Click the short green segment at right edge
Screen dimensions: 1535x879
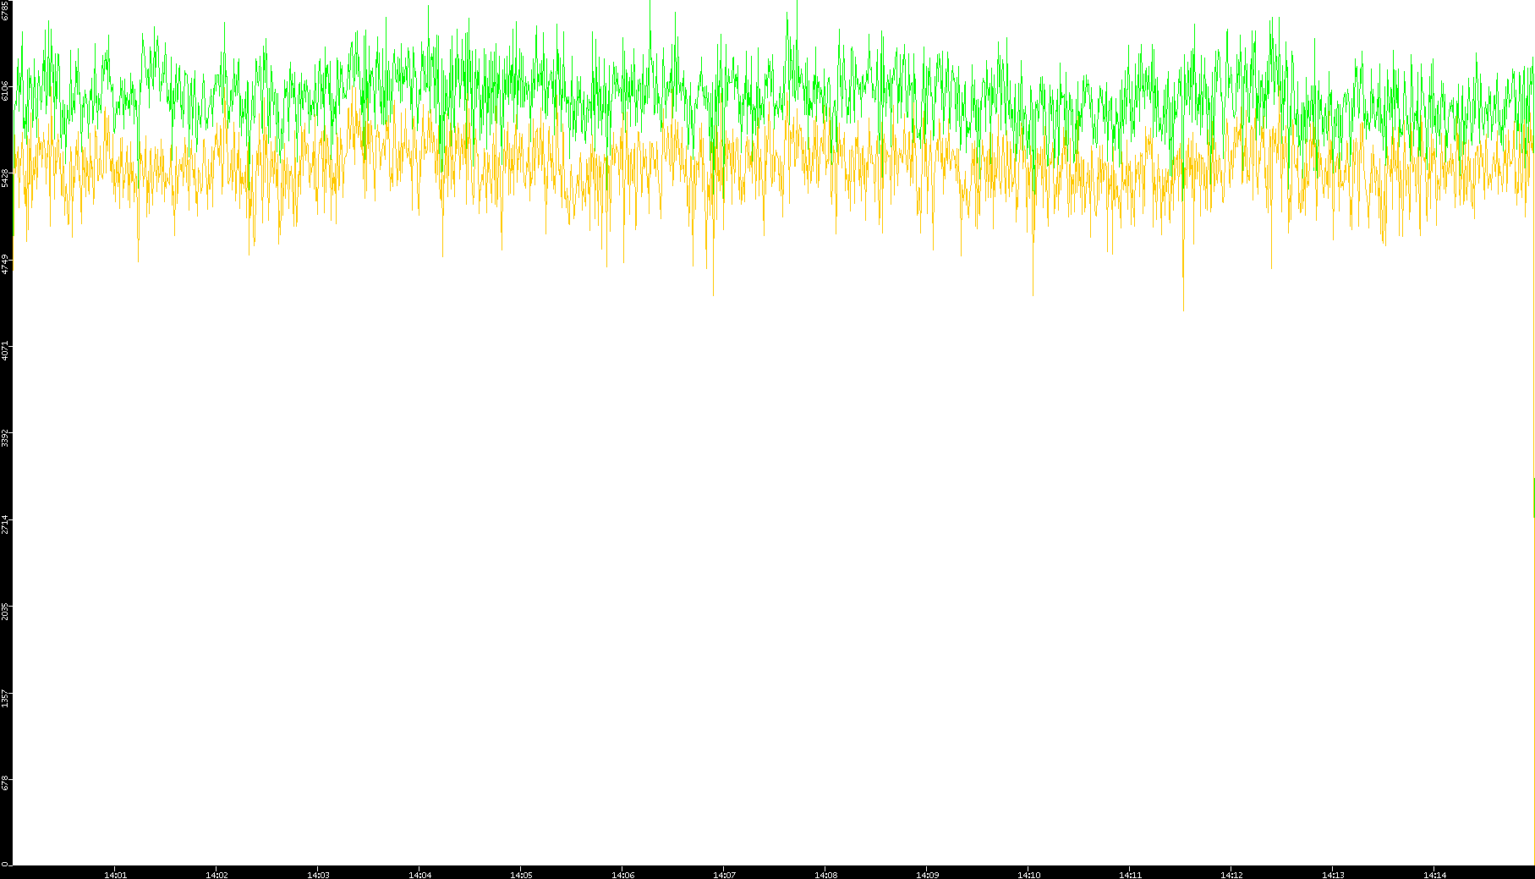tap(1533, 497)
